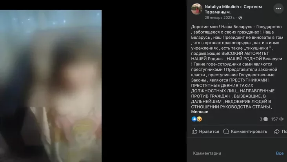Open Nataliya Mikulich's profile name link

pos(222,7)
